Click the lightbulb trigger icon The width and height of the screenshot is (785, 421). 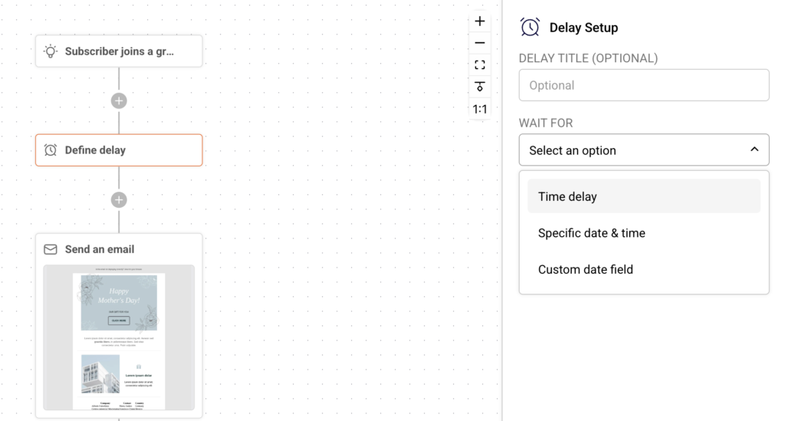tap(51, 51)
